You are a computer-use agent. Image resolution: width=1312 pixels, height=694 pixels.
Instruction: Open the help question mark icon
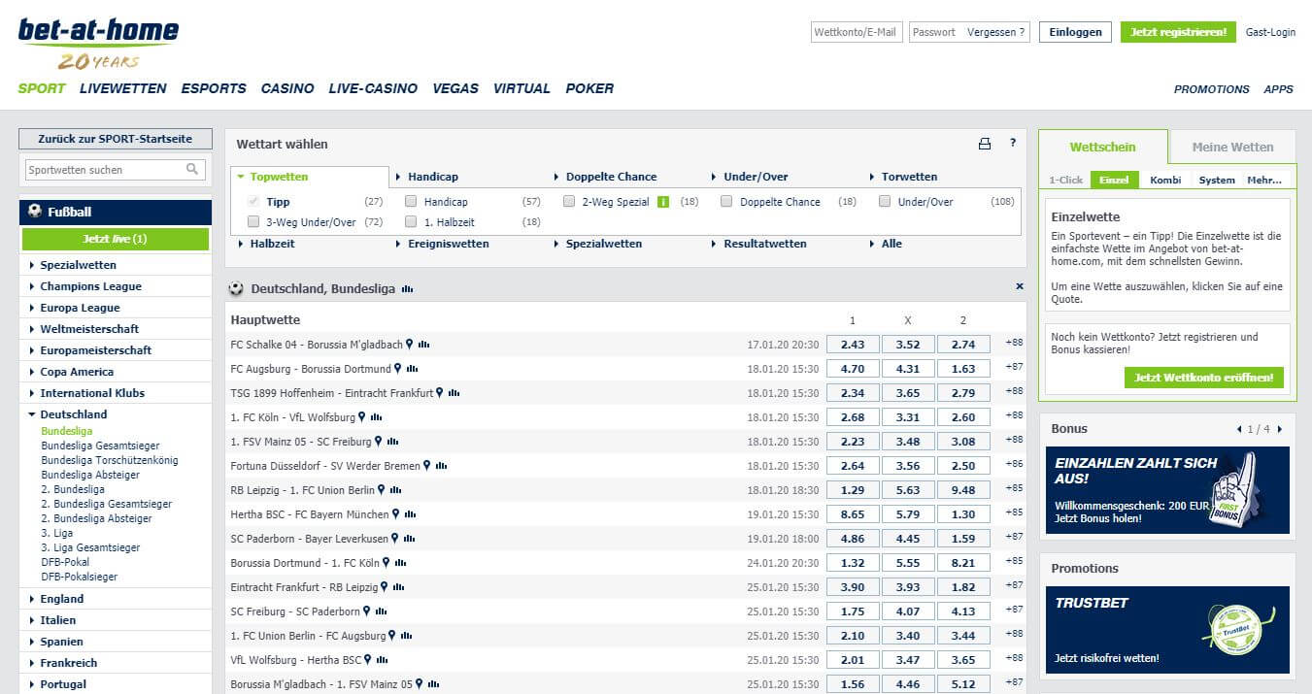pyautogui.click(x=1012, y=143)
